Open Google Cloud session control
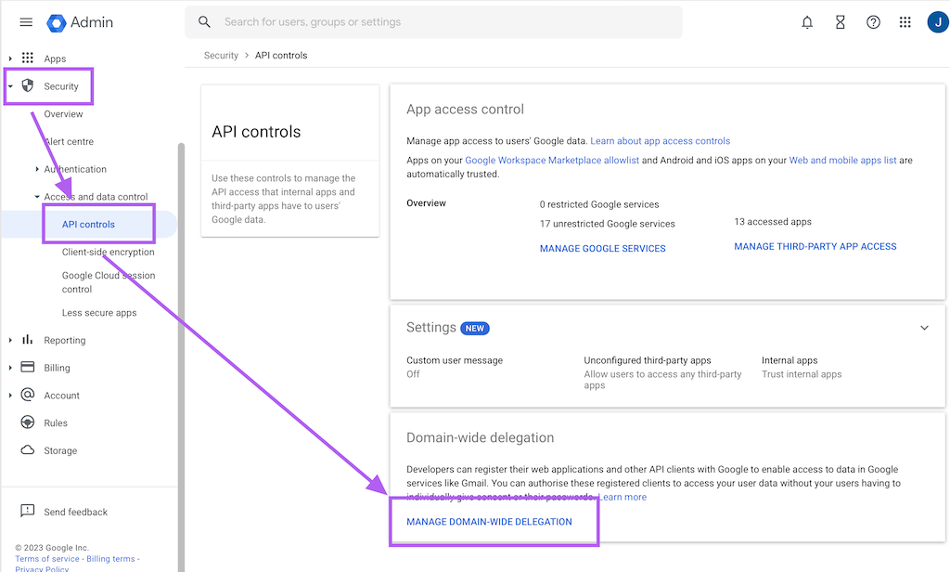The image size is (950, 572). click(x=109, y=282)
